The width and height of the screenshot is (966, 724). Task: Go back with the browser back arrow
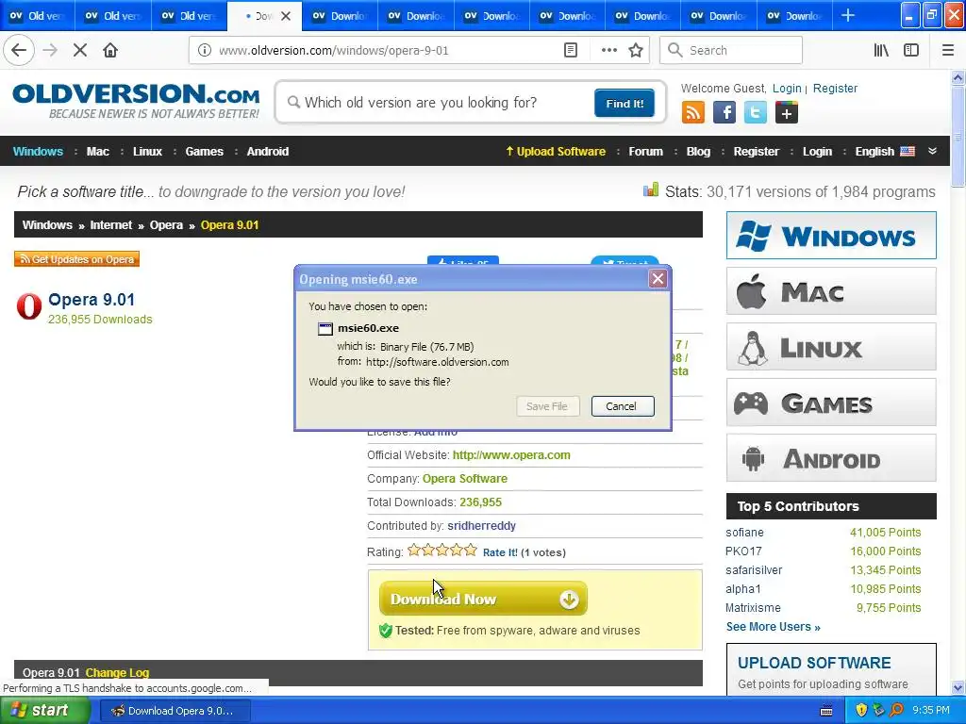(19, 51)
